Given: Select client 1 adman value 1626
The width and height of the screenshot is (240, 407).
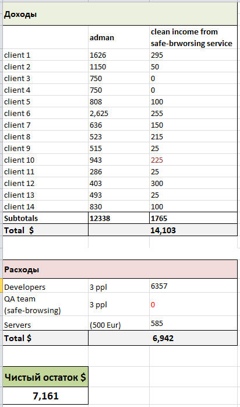Looking at the screenshot, I should point(119,55).
